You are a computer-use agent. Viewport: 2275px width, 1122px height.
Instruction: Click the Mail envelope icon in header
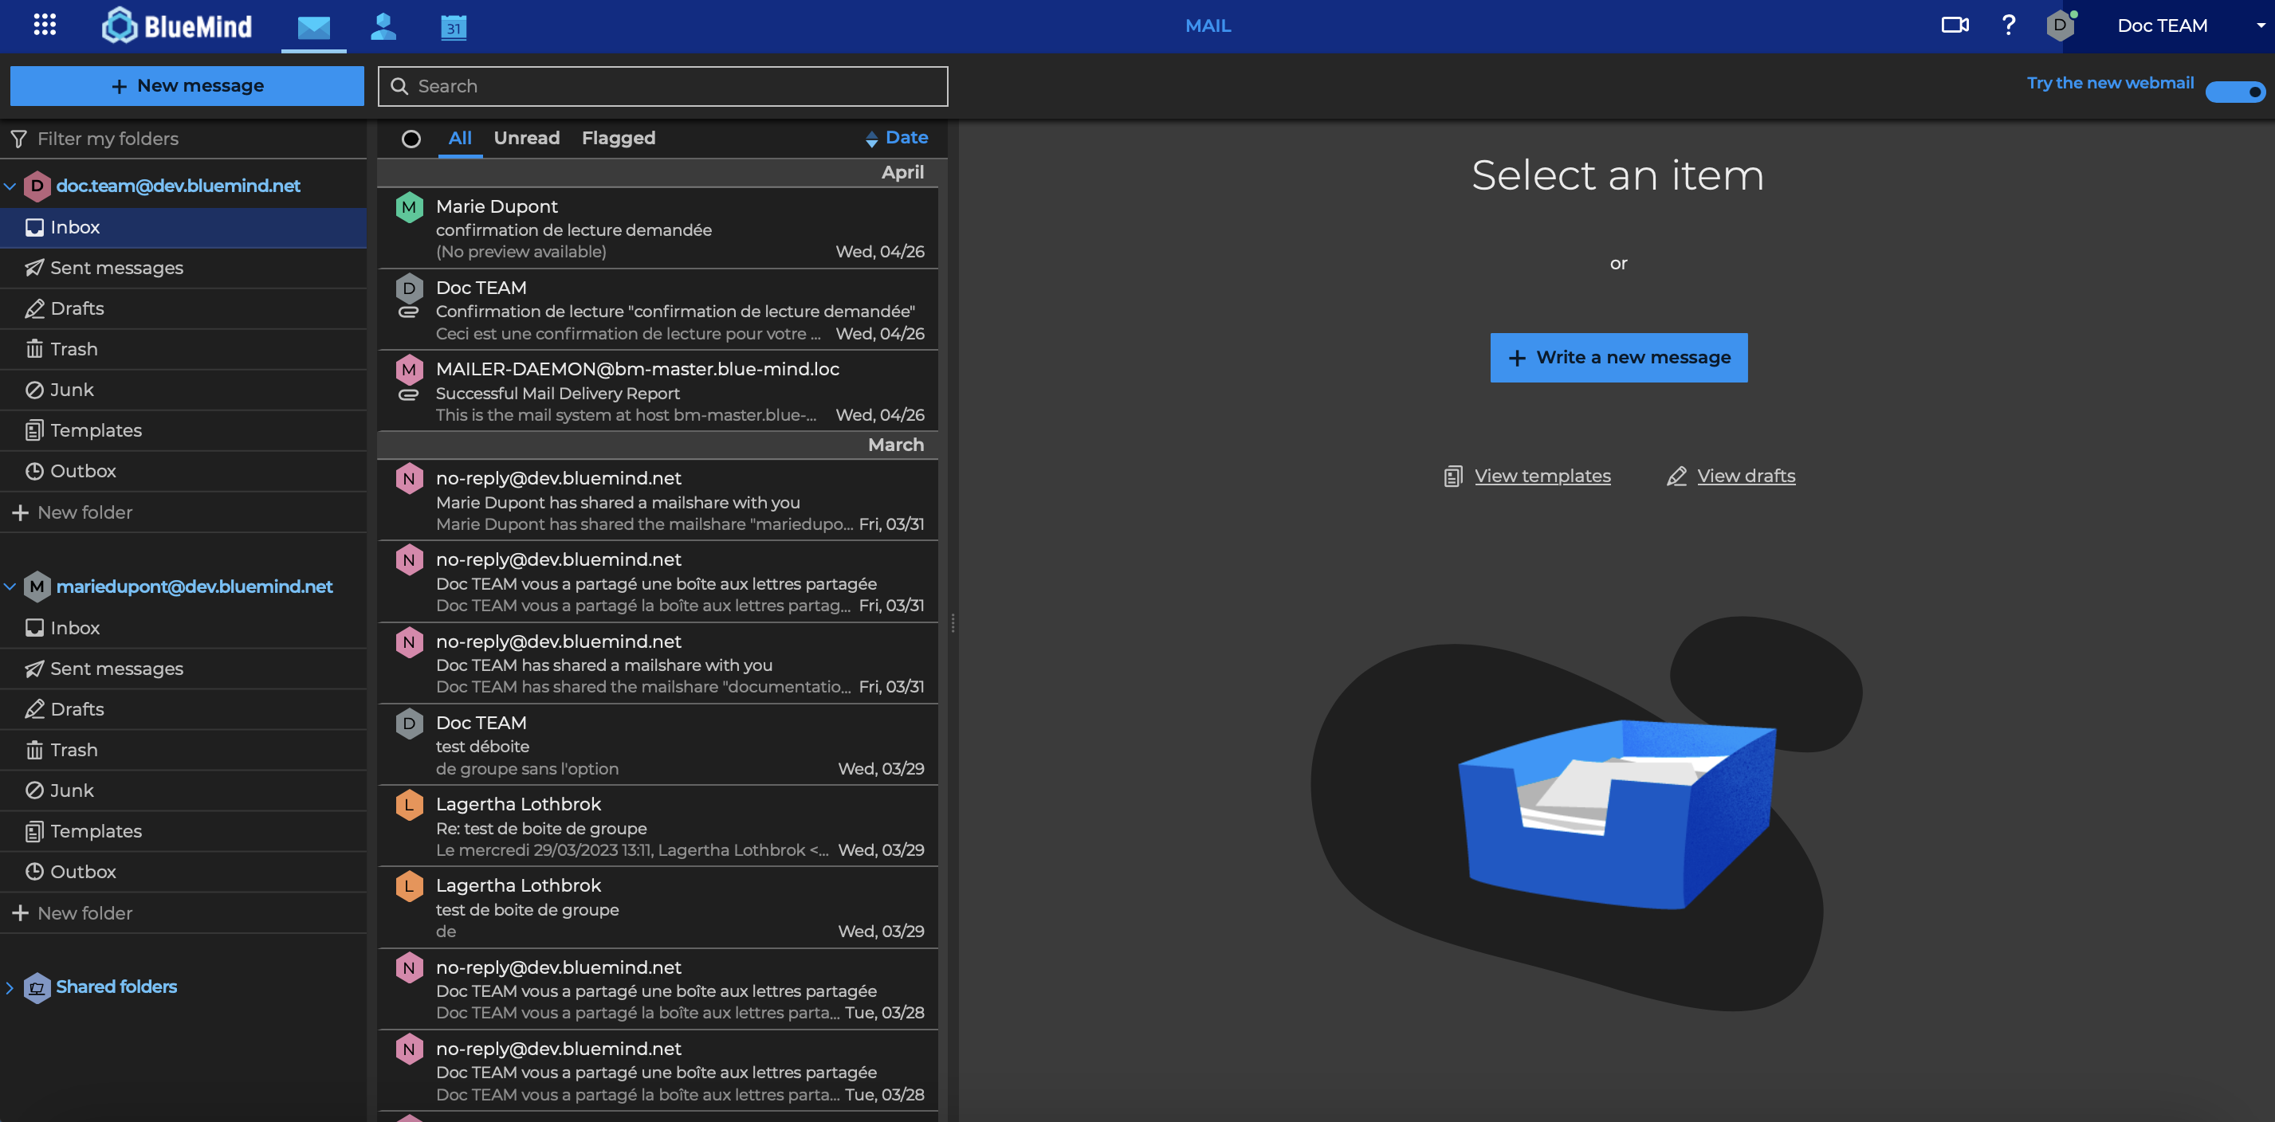[313, 26]
